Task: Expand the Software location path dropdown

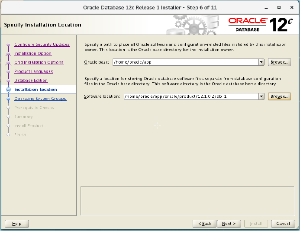Action: pos(261,96)
